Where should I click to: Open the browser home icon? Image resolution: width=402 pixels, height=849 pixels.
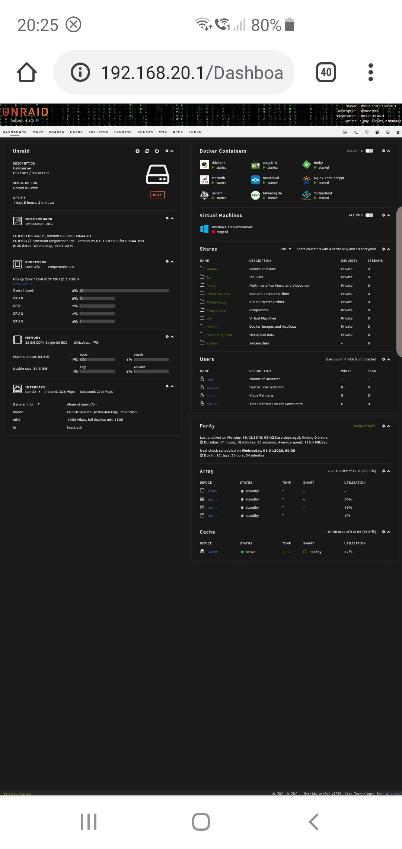27,72
